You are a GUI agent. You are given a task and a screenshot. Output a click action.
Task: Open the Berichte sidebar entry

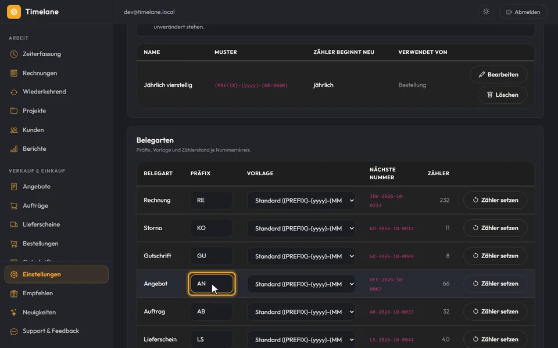tap(56, 149)
